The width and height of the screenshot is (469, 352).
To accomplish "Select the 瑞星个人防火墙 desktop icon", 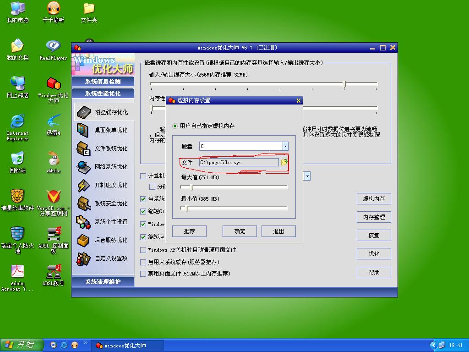I will 18,240.
